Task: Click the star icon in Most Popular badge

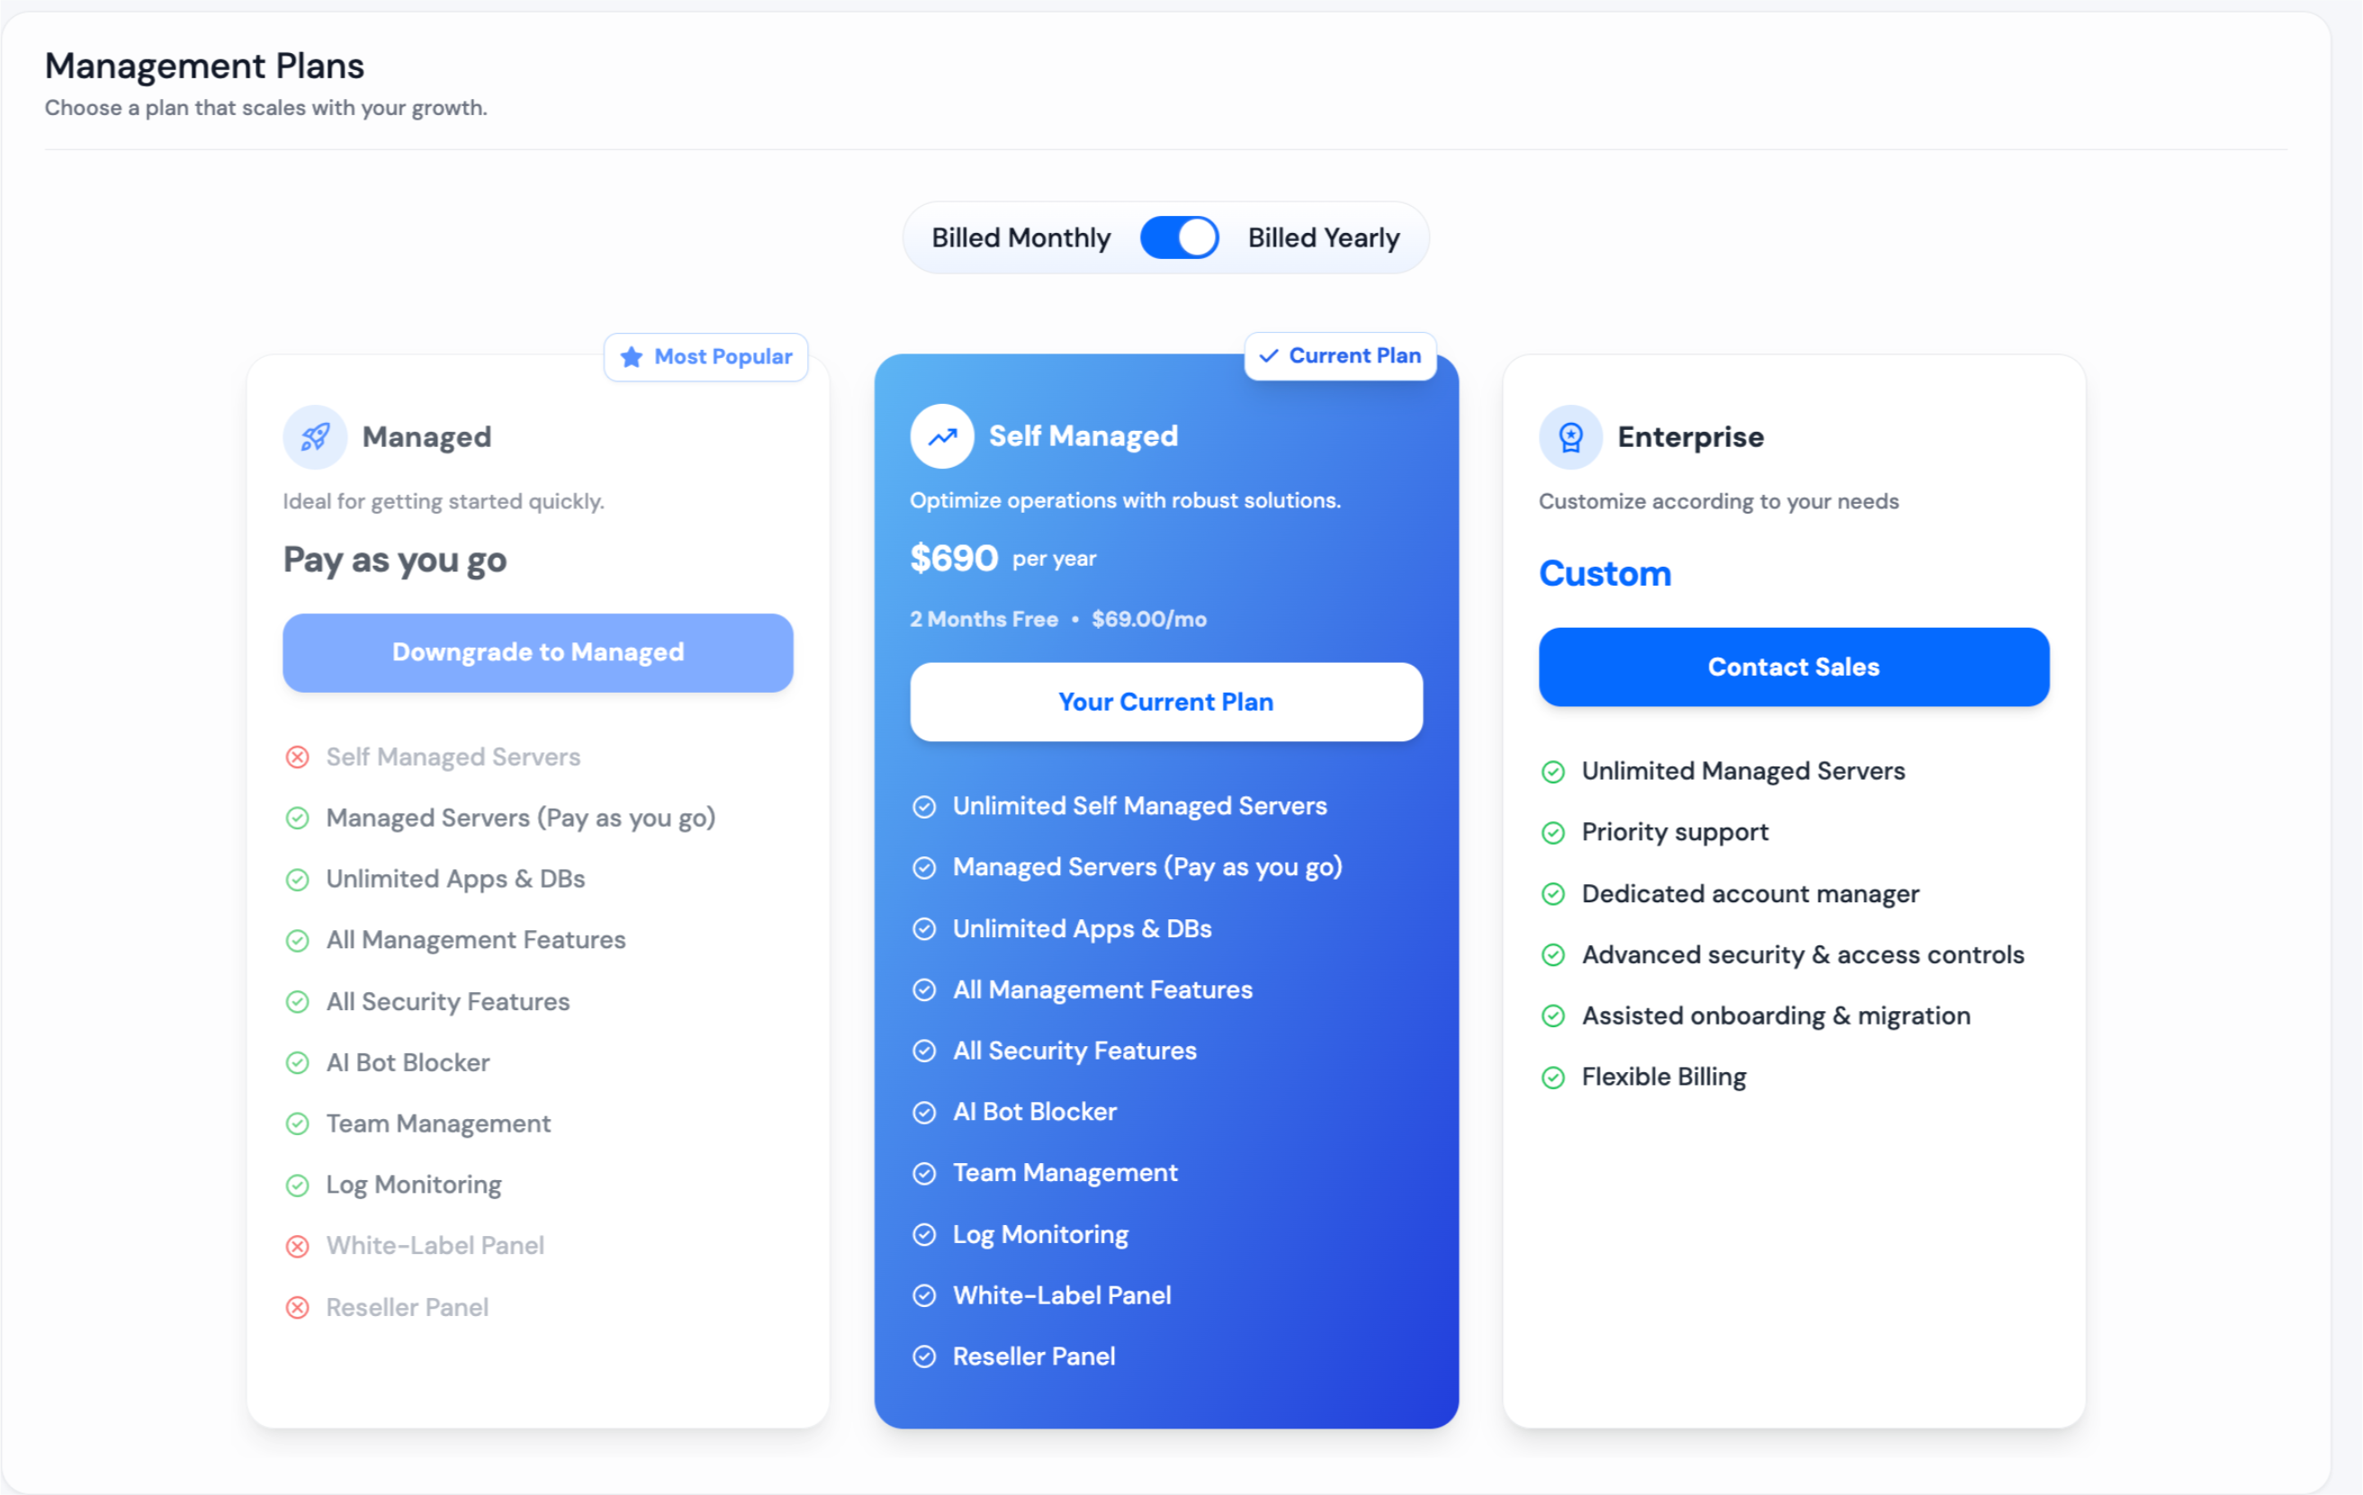Action: [x=630, y=357]
